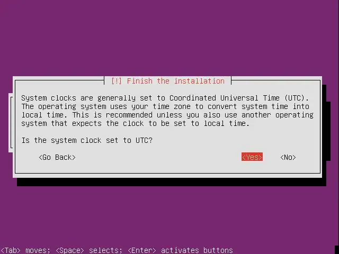
Task: Click the <Space> hint in bottom help bar
Action: point(69,250)
